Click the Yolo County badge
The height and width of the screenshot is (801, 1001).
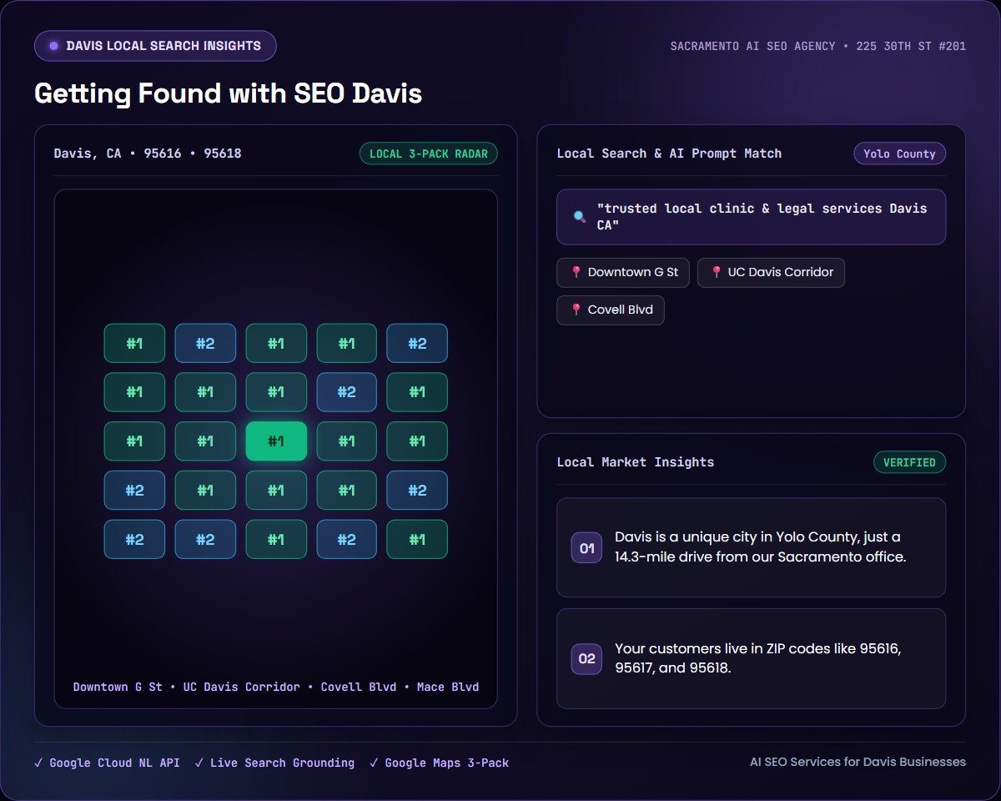tap(899, 154)
